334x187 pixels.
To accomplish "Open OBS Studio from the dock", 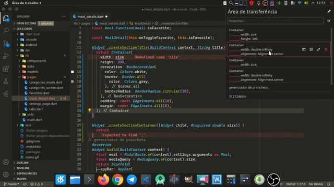I will [x=273, y=180].
